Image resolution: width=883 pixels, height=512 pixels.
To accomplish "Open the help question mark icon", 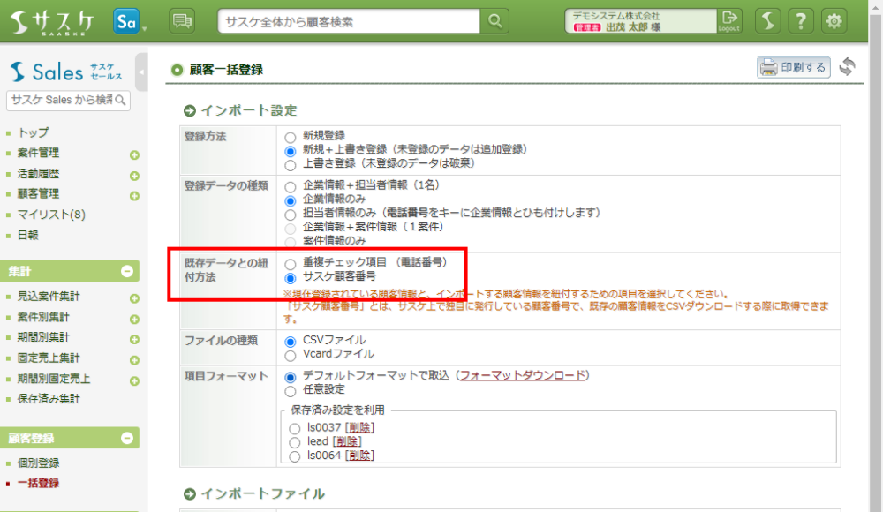I will pos(801,21).
